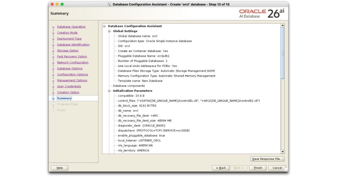337x177 pixels.
Task: Open the Fast Recovery Option step
Action: pos(72,57)
